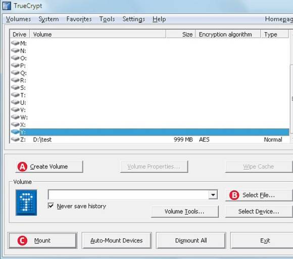293x259 pixels.
Task: Click the blue TrueCrypt logo in Volume group
Action: pyautogui.click(x=26, y=202)
